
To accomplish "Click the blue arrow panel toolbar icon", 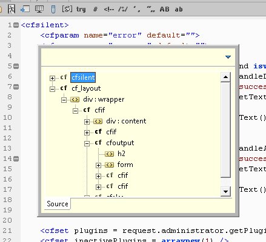I will tap(25, 9).
